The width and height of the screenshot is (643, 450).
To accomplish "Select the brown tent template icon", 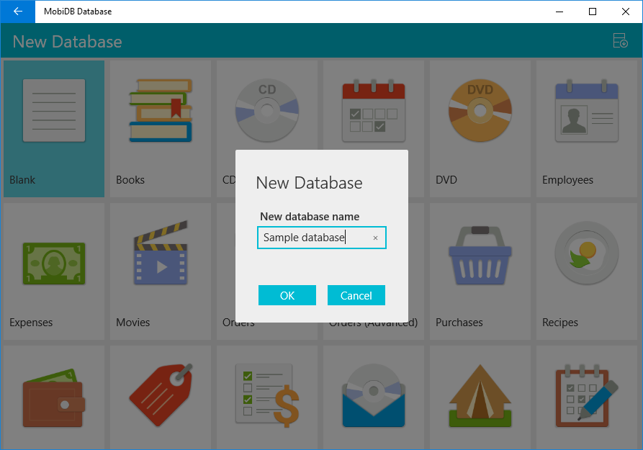I will coord(480,395).
